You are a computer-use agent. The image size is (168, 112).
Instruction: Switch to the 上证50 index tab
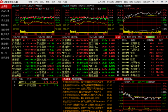(x=31, y=6)
